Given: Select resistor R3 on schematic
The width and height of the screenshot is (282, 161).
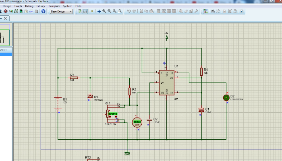Looking at the screenshot, I should [x=129, y=91].
